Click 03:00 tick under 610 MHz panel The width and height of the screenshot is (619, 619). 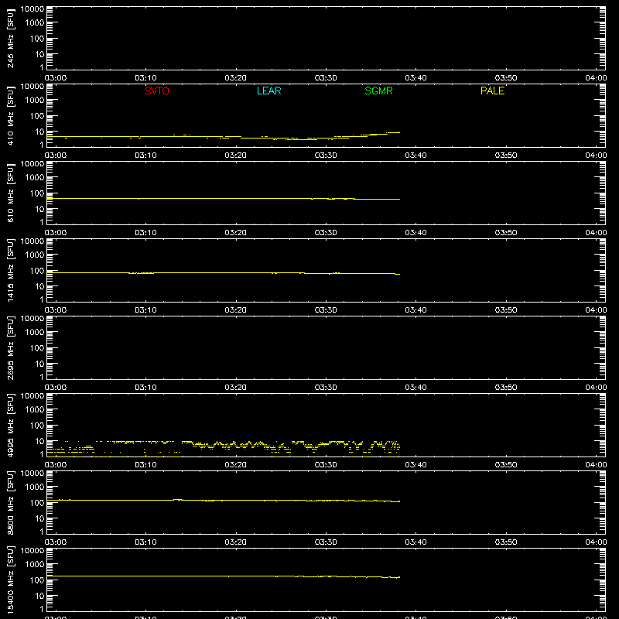point(56,233)
